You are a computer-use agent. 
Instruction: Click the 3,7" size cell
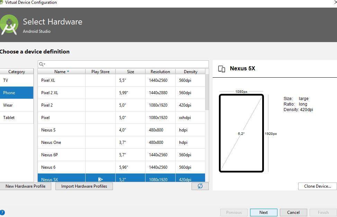tap(131, 142)
